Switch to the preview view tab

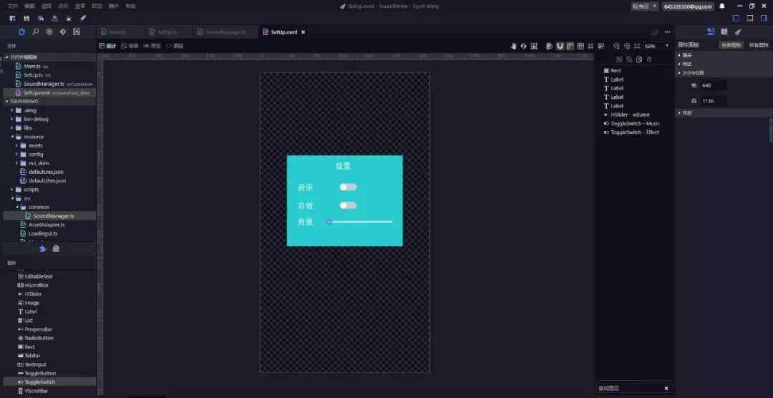coord(152,46)
